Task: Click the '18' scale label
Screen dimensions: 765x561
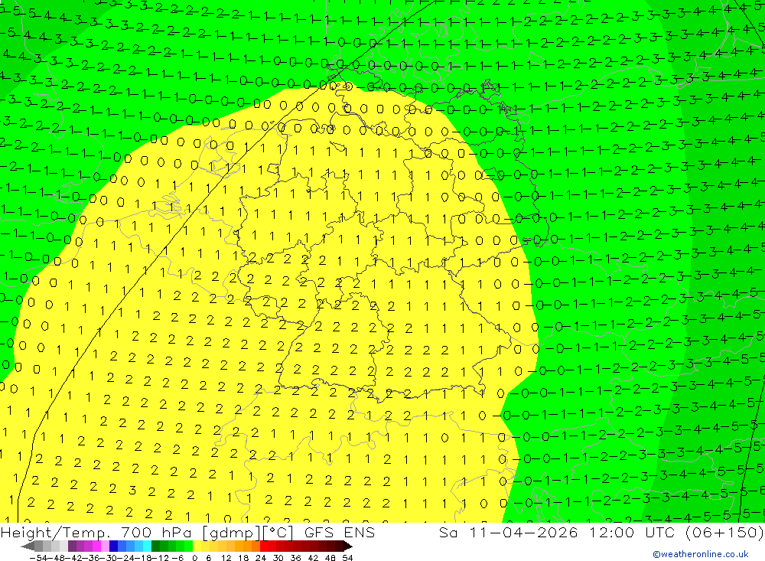Action: tap(243, 558)
